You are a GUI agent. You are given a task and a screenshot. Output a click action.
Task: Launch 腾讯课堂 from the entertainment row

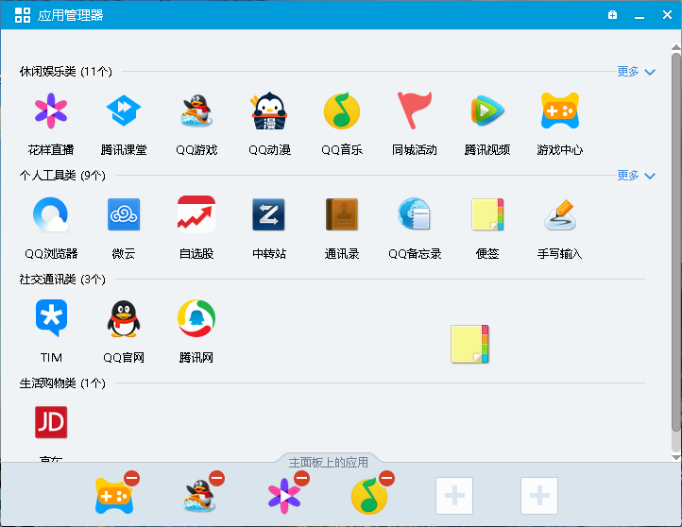coord(124,111)
